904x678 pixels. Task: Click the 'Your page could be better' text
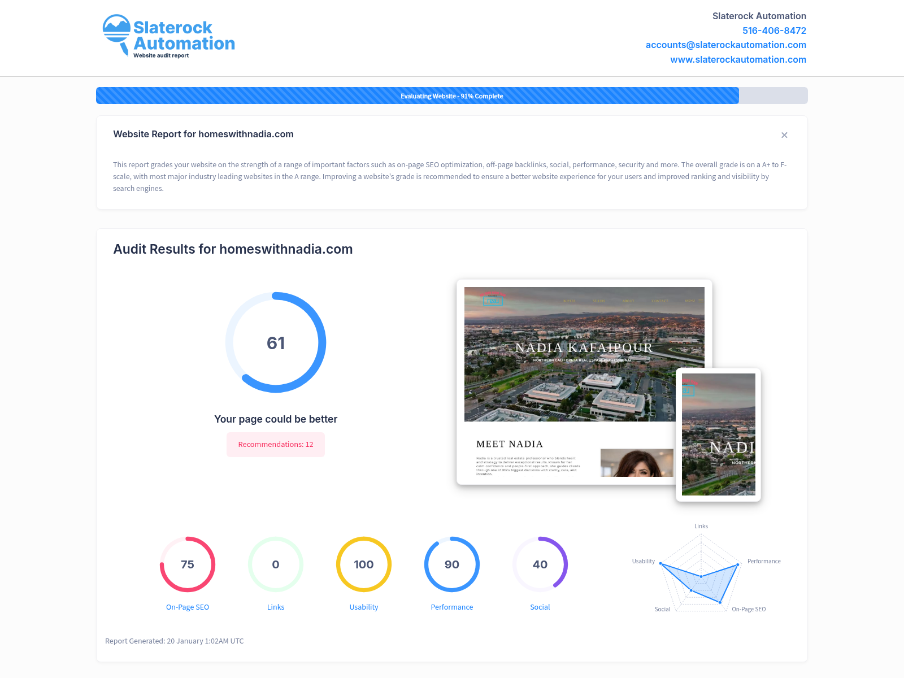pyautogui.click(x=276, y=419)
